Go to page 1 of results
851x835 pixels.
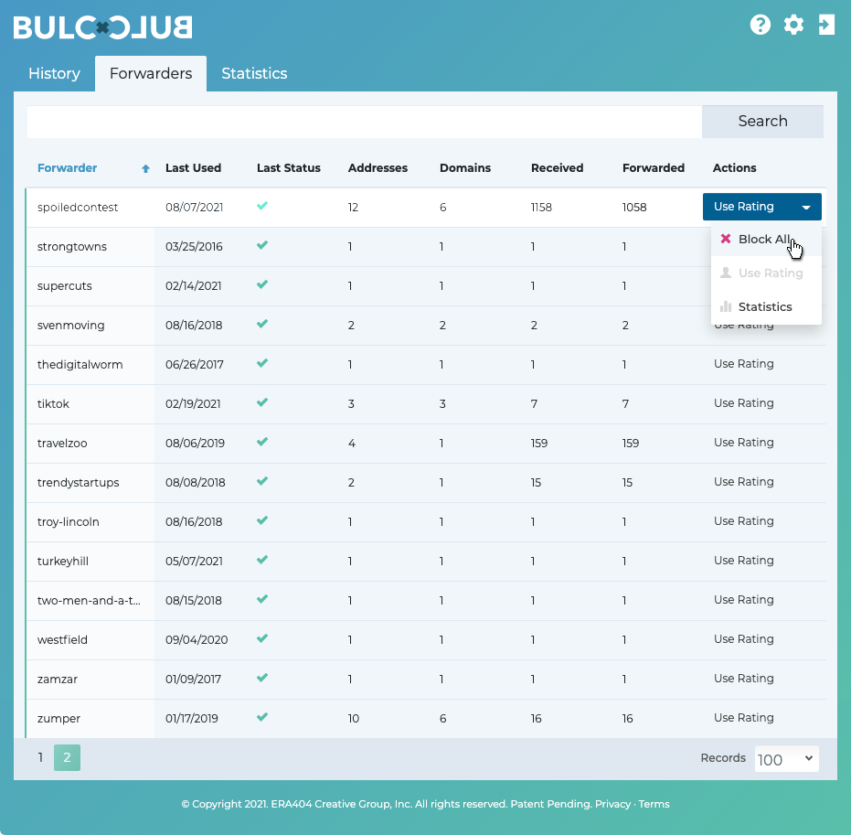coord(40,757)
